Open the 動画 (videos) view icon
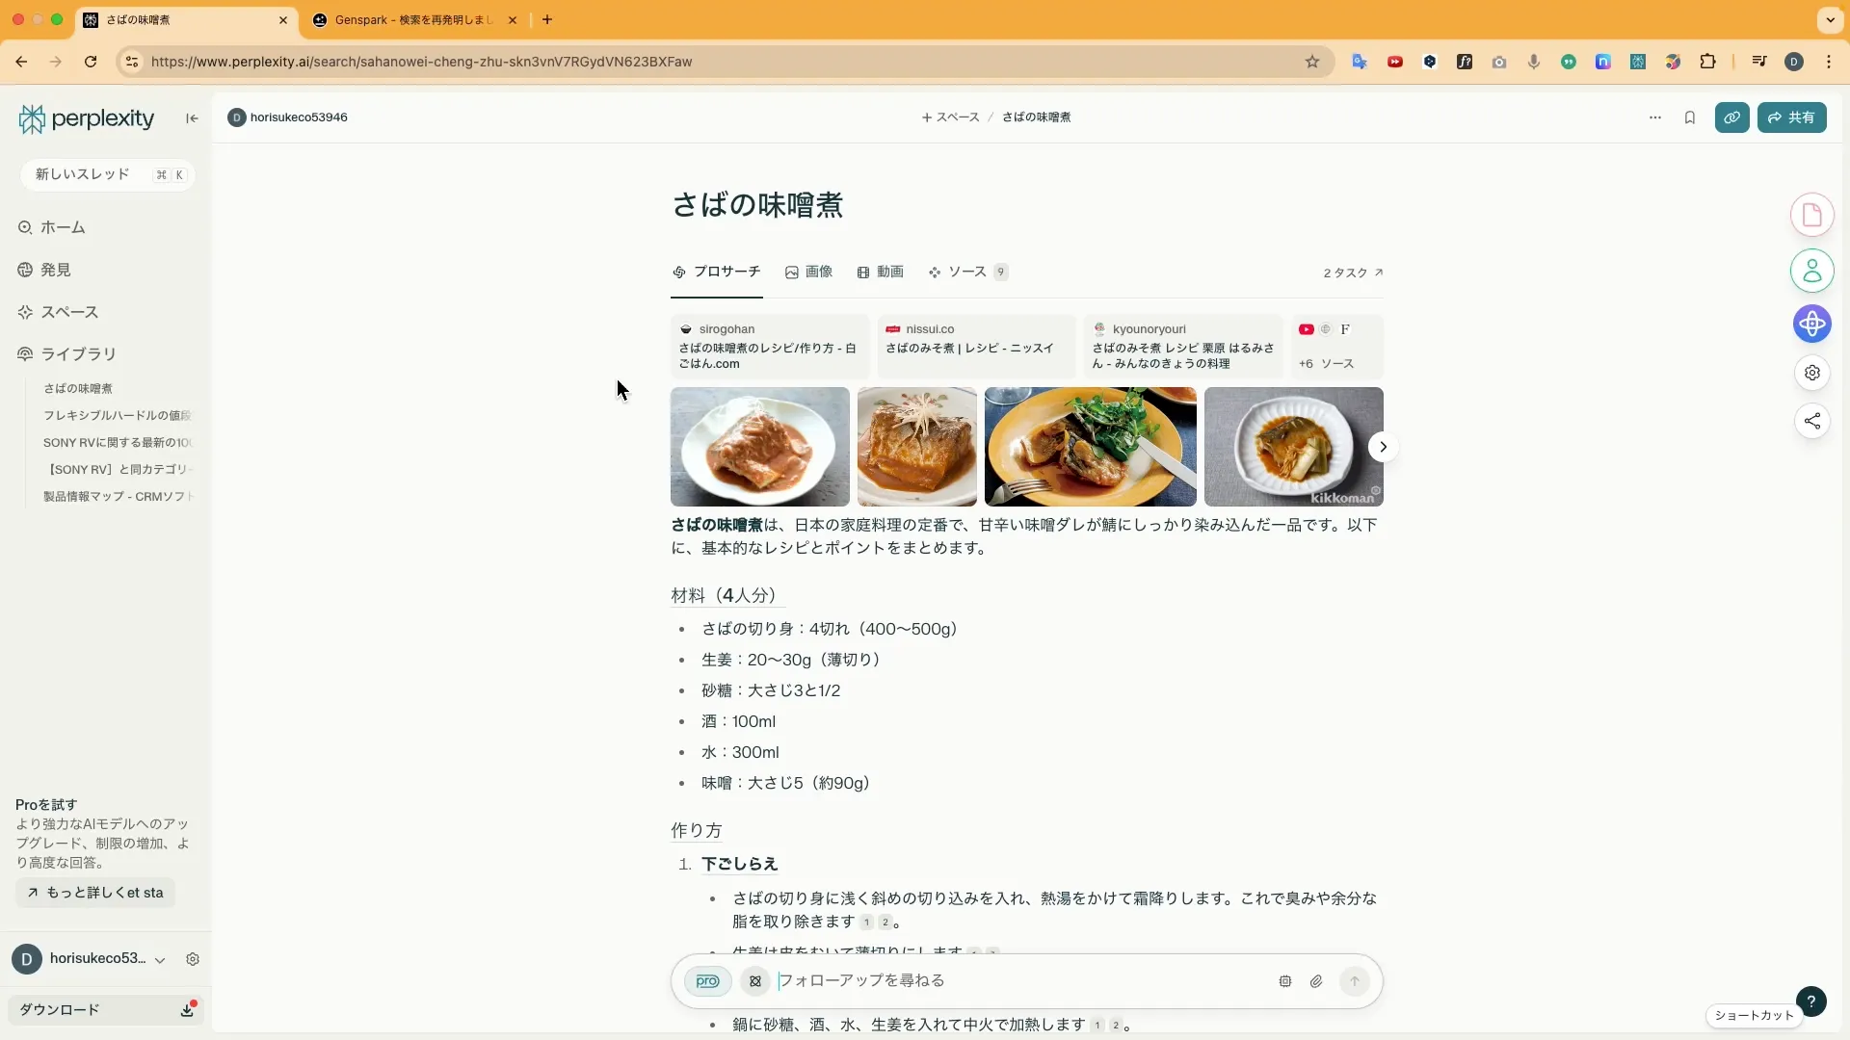The height and width of the screenshot is (1040, 1850). (864, 273)
